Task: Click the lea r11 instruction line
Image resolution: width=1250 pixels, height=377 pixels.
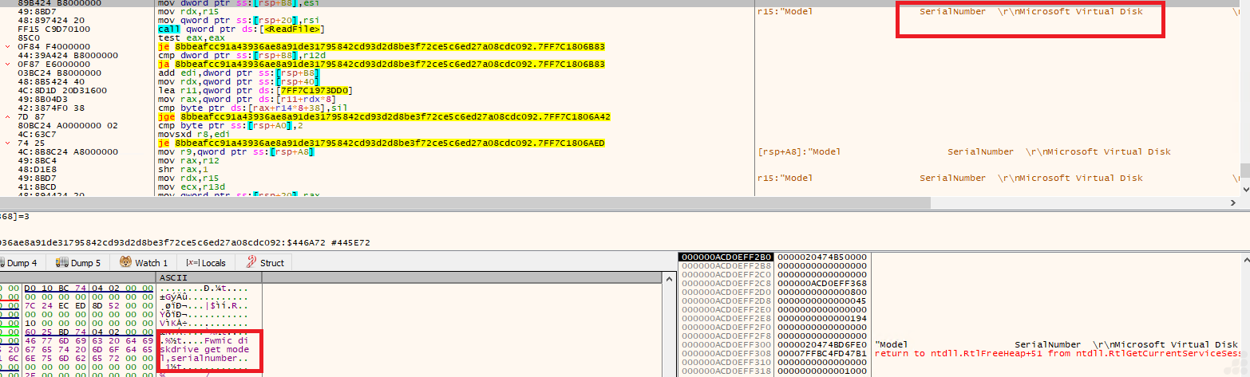Action: tap(255, 90)
